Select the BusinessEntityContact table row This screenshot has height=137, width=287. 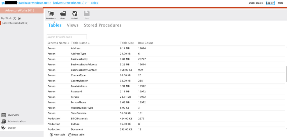click(166, 70)
